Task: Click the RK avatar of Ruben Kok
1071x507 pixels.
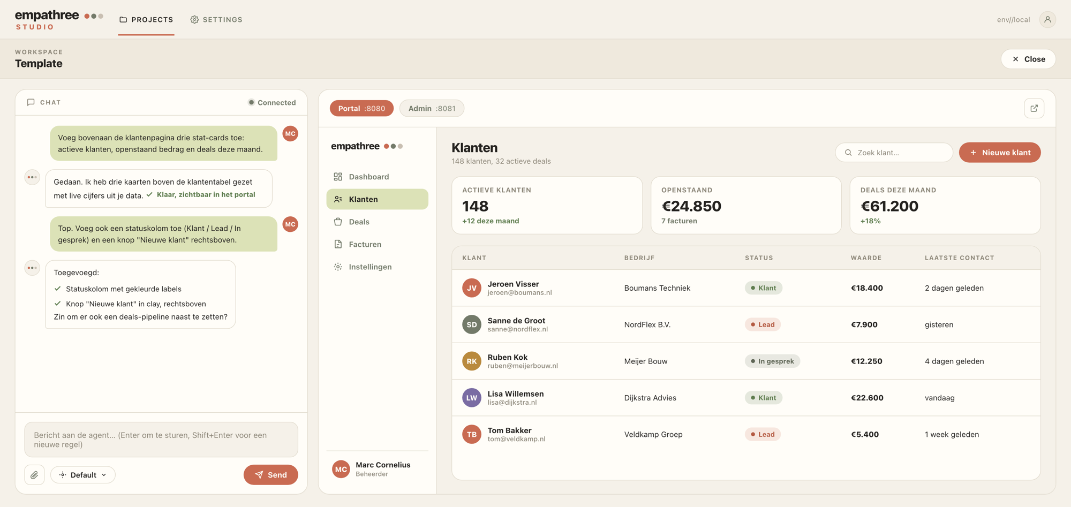Action: pos(472,361)
